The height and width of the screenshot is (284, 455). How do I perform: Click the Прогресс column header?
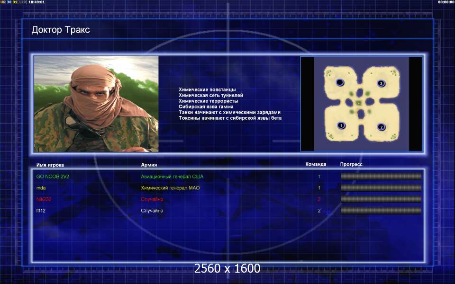click(351, 164)
